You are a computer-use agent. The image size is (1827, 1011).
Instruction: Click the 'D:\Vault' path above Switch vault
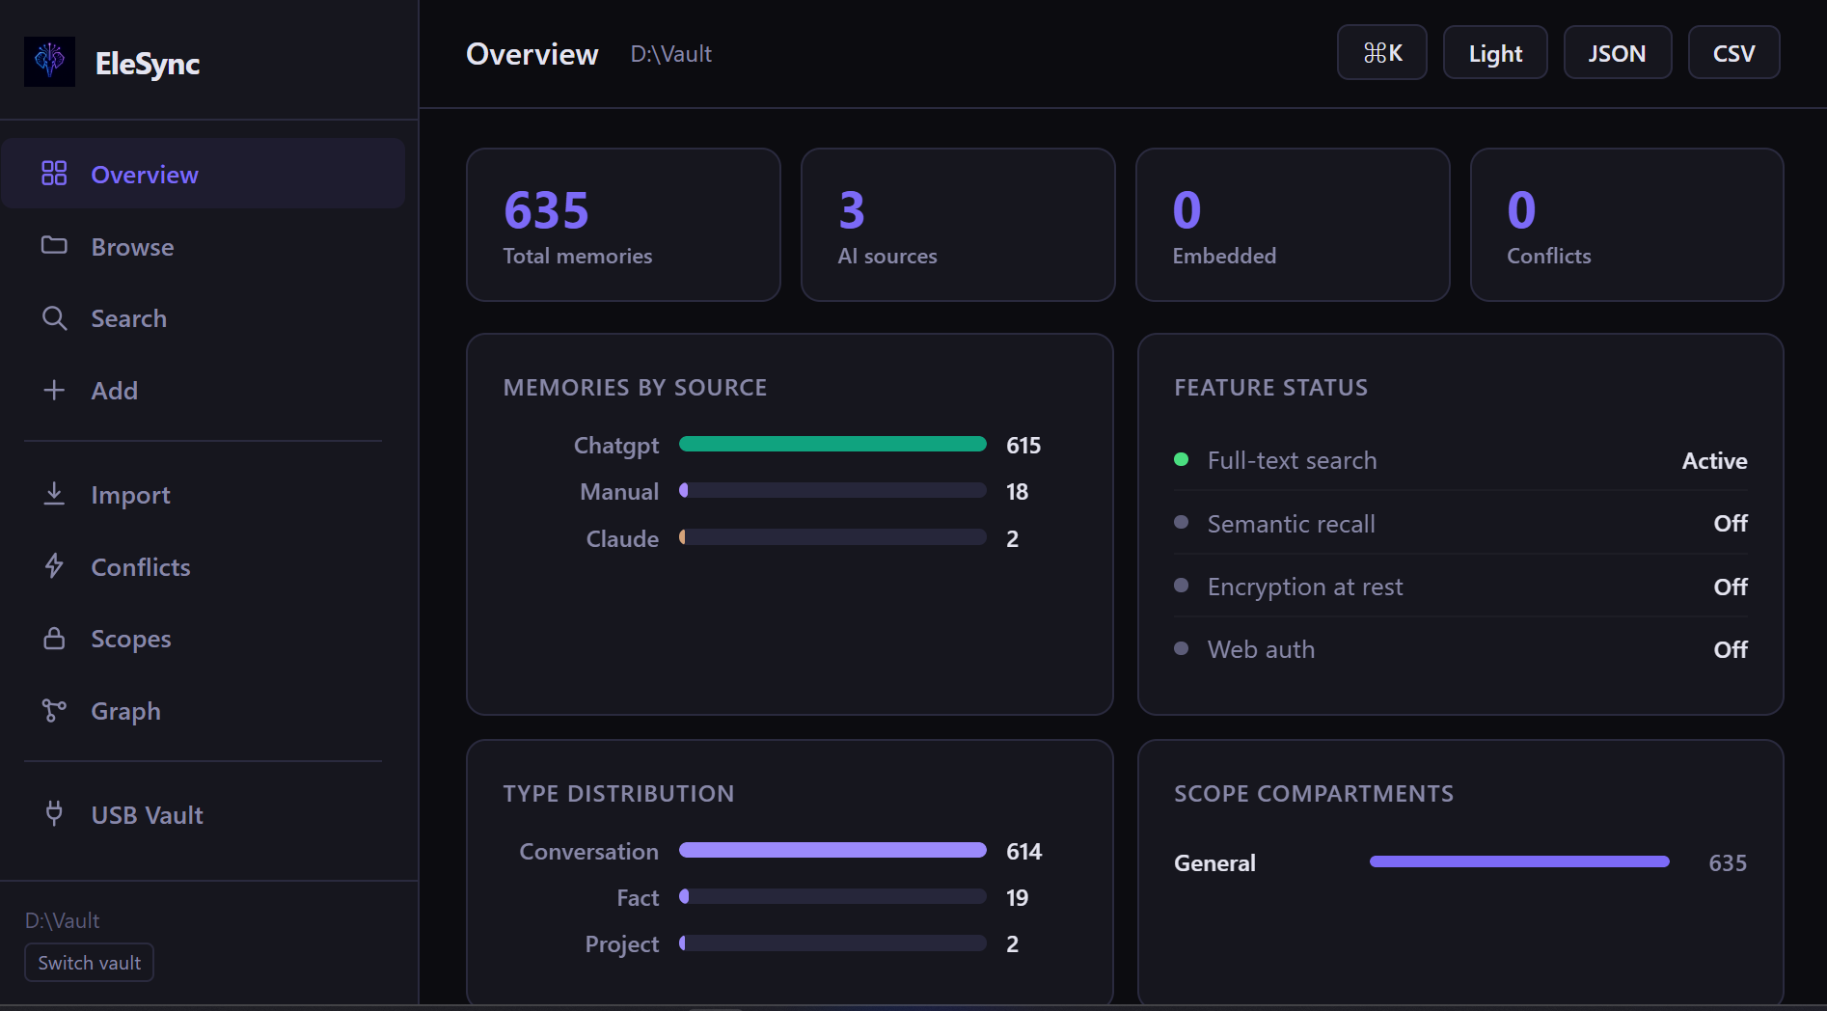pos(63,920)
